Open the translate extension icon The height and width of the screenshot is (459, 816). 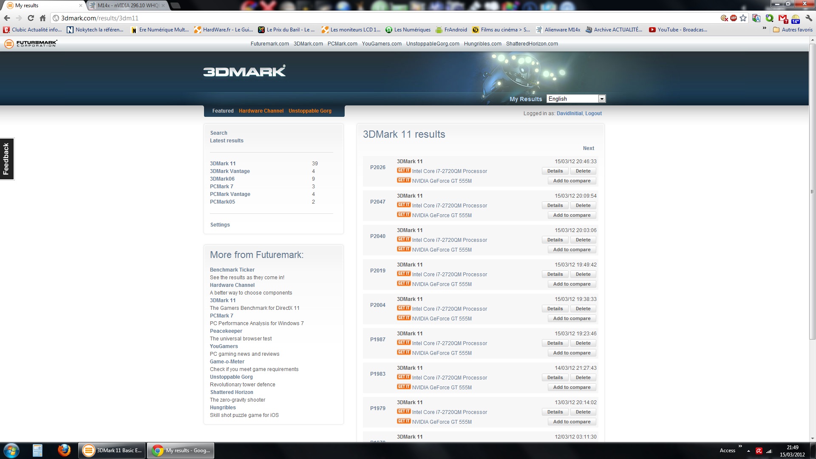(756, 18)
